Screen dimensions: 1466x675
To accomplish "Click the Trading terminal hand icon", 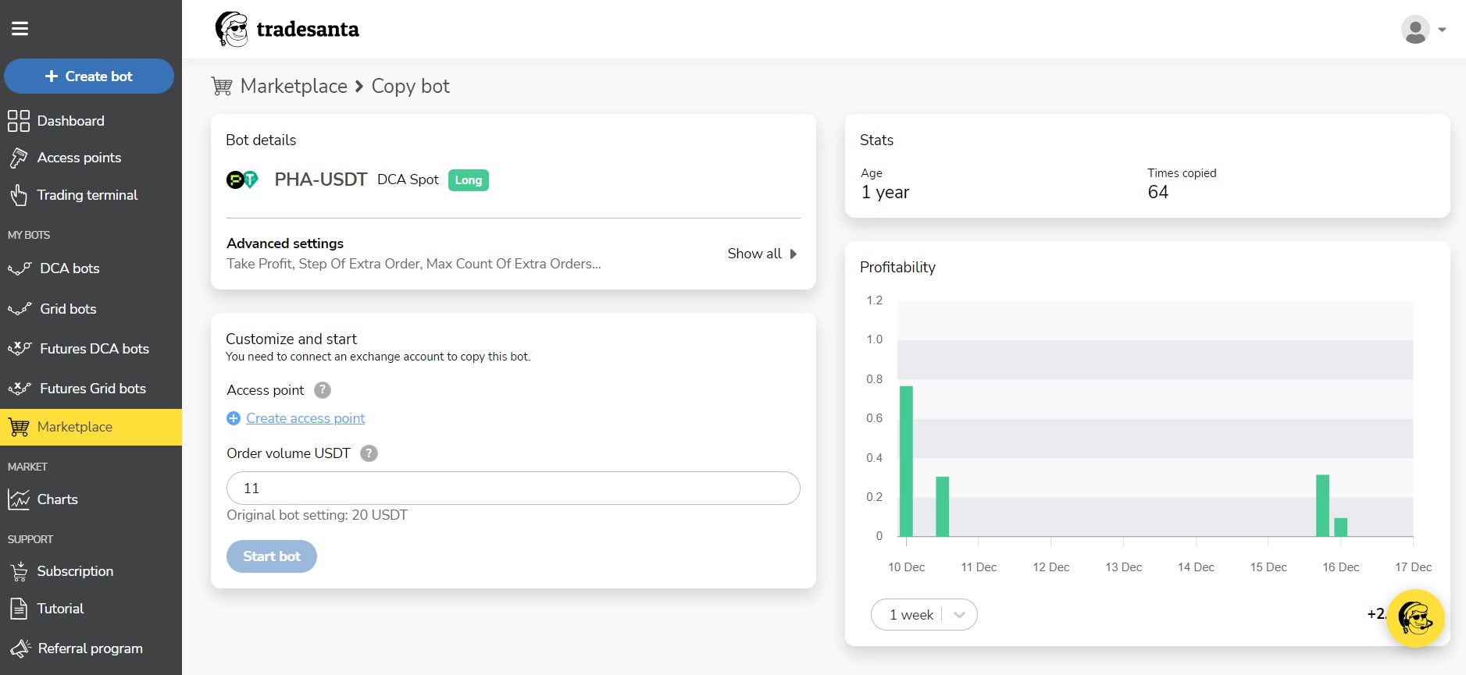I will pyautogui.click(x=19, y=195).
